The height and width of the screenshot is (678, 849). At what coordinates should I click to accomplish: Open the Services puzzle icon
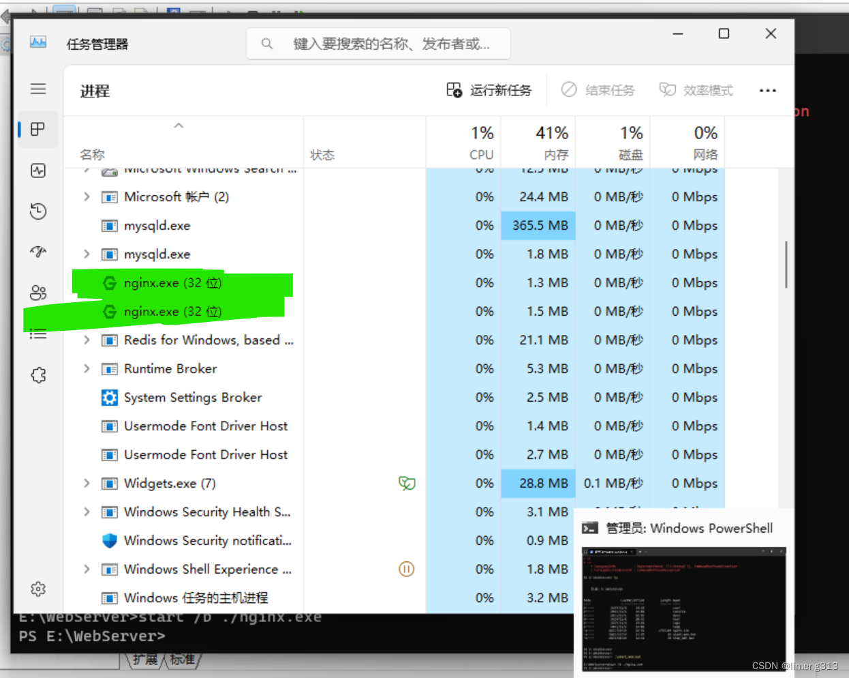(x=38, y=375)
